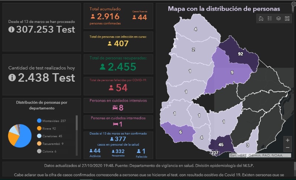
Task: Open the basemap gallery grid icon
Action: [287, 18]
